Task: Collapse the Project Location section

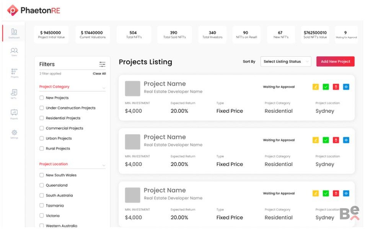Action: click(x=104, y=165)
